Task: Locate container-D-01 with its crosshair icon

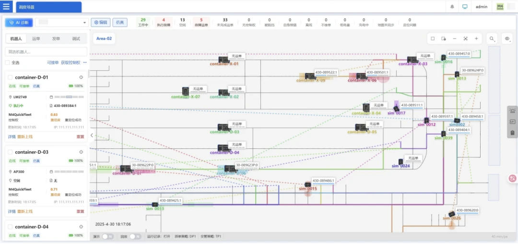Action: coord(81,78)
